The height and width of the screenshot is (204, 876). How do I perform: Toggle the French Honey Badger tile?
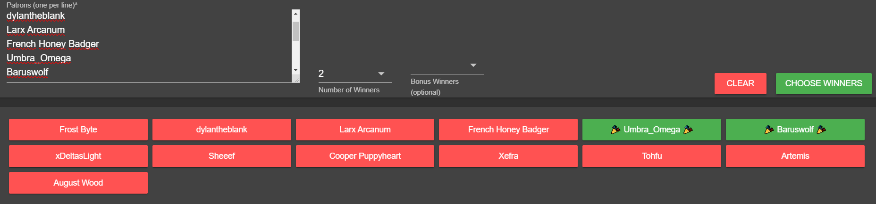(508, 130)
